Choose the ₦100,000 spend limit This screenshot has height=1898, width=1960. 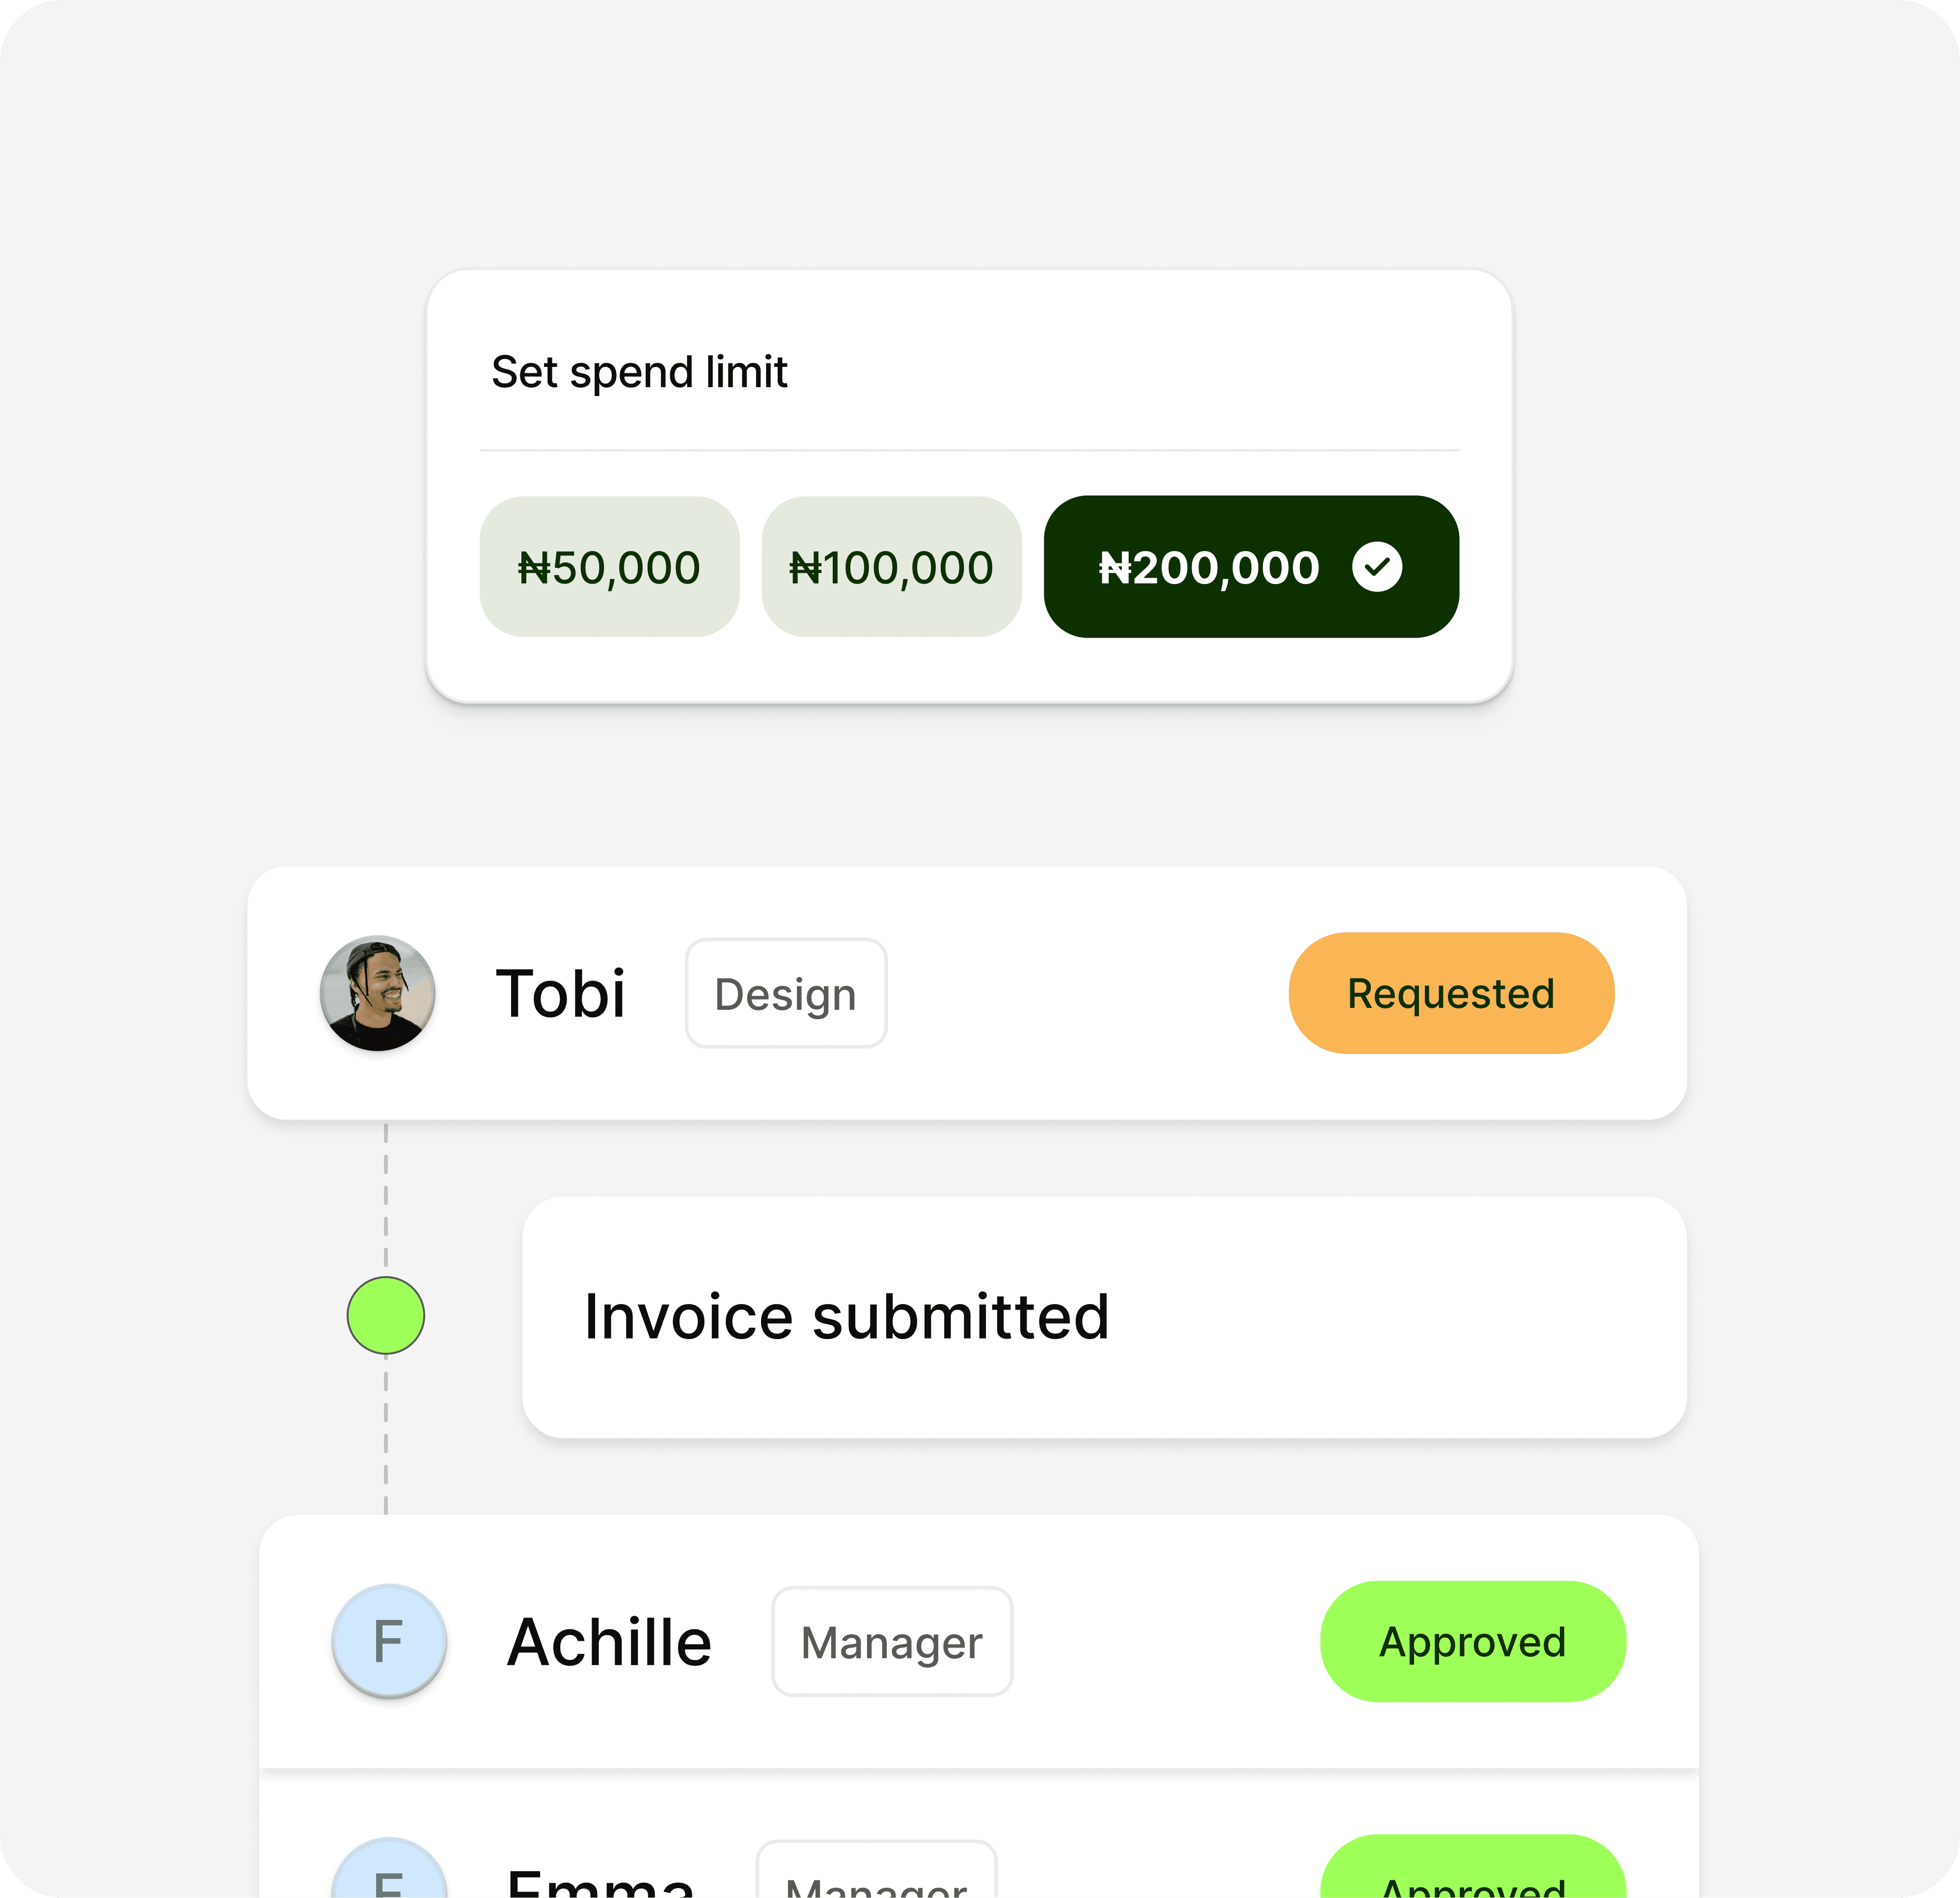click(x=891, y=566)
